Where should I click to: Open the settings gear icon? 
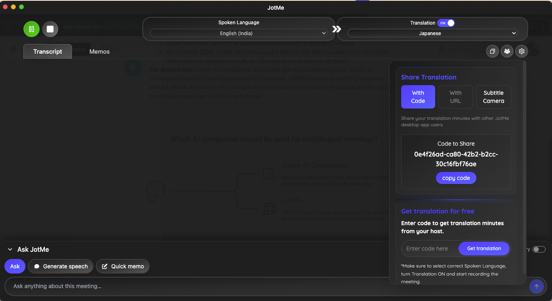522,51
